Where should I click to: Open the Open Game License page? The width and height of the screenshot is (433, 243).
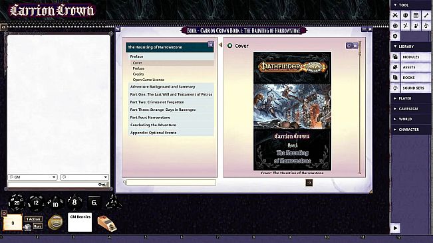(x=148, y=80)
